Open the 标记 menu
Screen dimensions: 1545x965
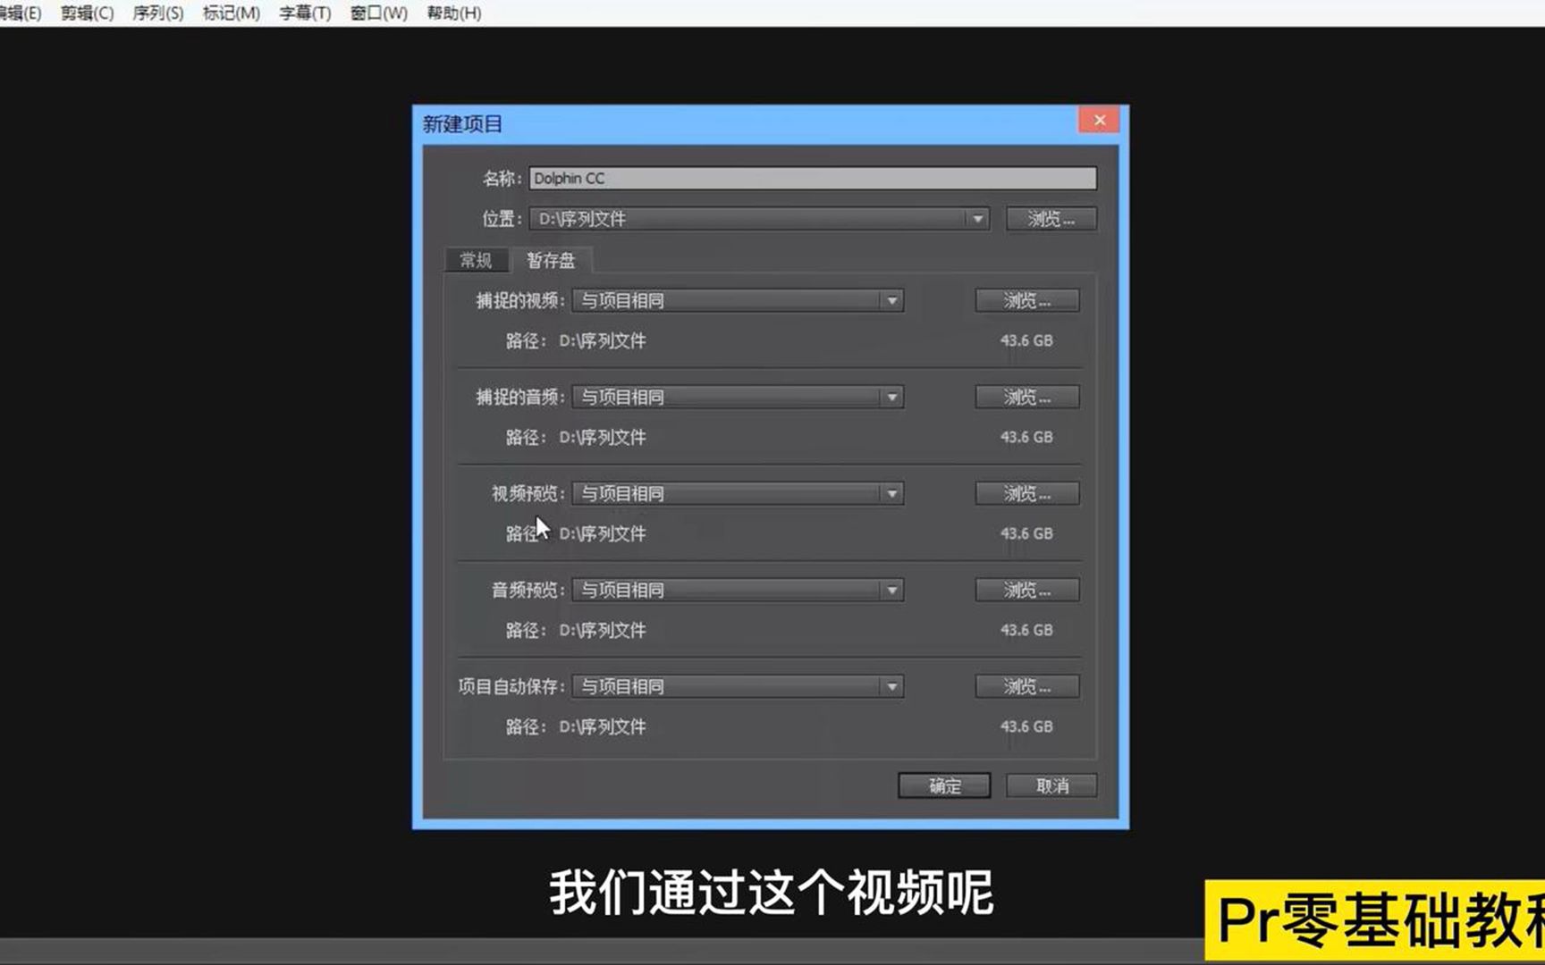(231, 13)
